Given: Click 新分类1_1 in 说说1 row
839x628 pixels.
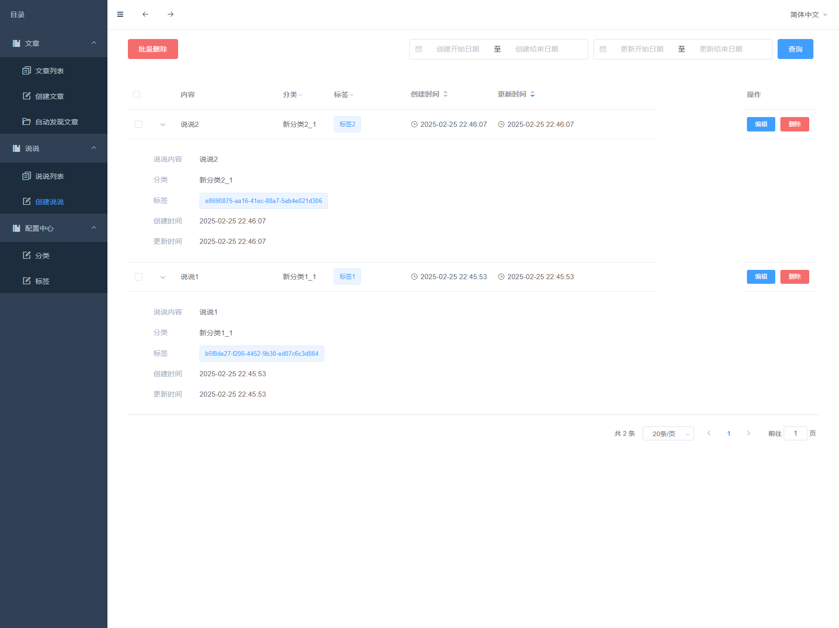Looking at the screenshot, I should coord(300,277).
